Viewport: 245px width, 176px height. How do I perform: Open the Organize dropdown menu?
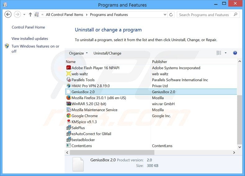click(x=78, y=53)
